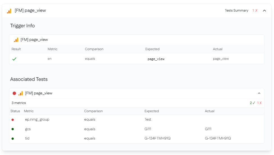
Task: Click the Tests Summary label
Action: pyautogui.click(x=236, y=10)
